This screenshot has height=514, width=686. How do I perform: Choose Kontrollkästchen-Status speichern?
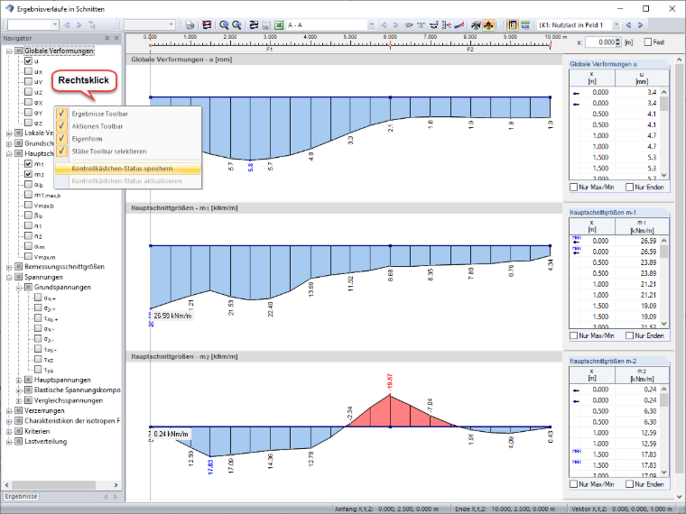[x=128, y=169]
